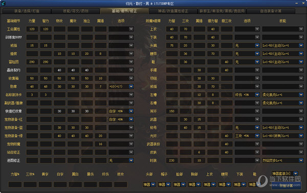Image resolution: width=307 pixels, height=193 pixels.
Task: Expand the 快捷栏纹章 option dropdown
Action: click(131, 111)
